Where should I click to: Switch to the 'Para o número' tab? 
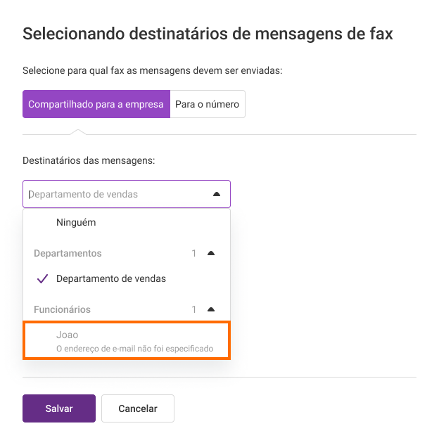(x=208, y=104)
